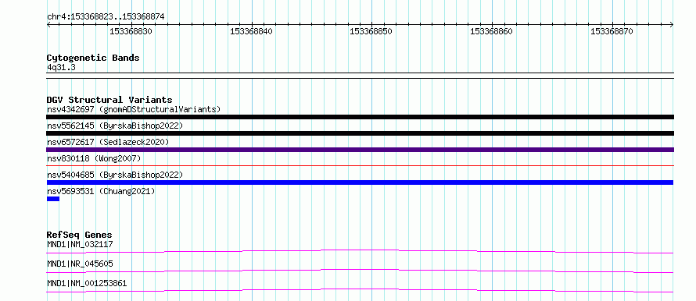Click the 153368830 ruler position
Image resolution: width=696 pixels, height=301 pixels.
(131, 31)
